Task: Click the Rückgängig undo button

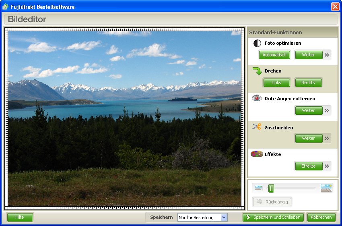Action: (272, 202)
